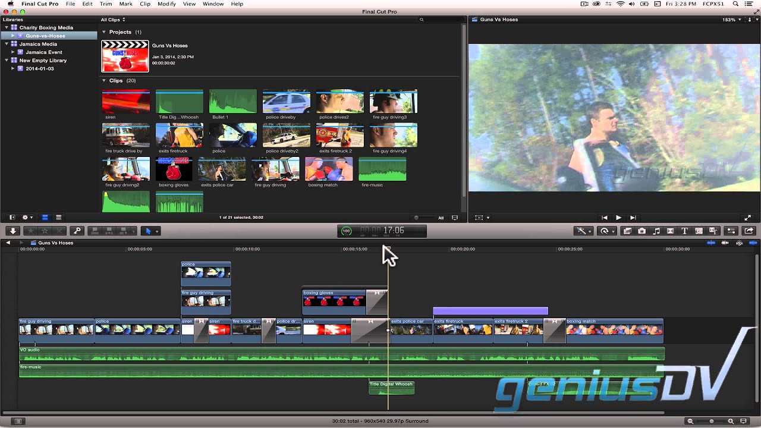The height and width of the screenshot is (428, 761).
Task: Toggle audio skimming waveform button
Action: click(725, 243)
